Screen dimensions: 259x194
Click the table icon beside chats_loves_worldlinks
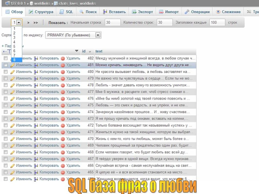click(x=56, y=3)
